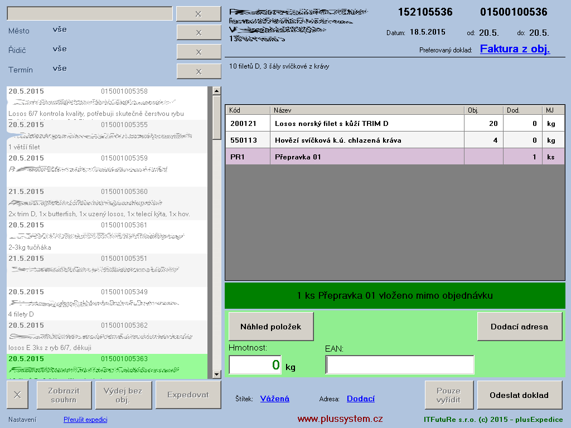Select order 015001005359 in the list
Screen dimensions: 571x428
(107, 170)
